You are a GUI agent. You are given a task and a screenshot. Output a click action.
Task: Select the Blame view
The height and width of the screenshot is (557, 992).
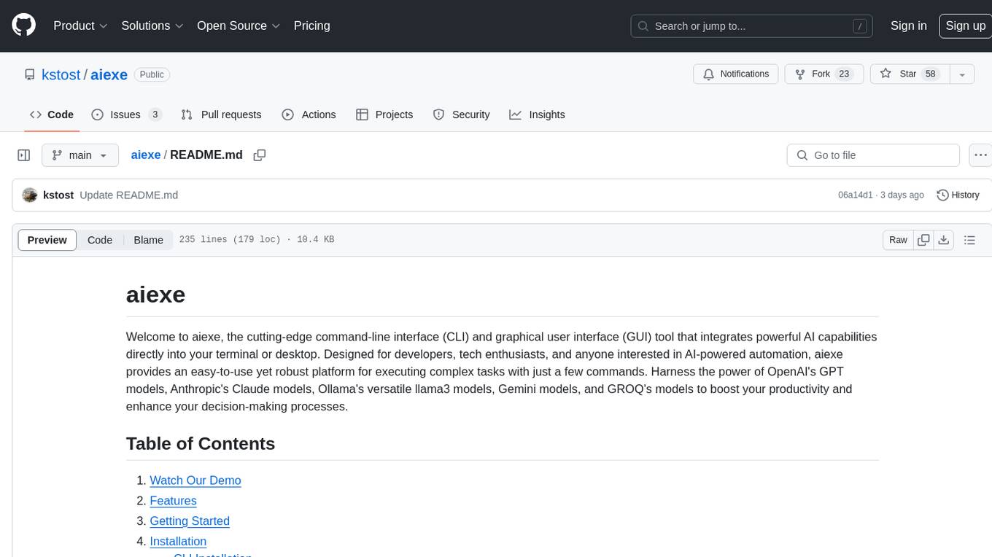coord(148,240)
